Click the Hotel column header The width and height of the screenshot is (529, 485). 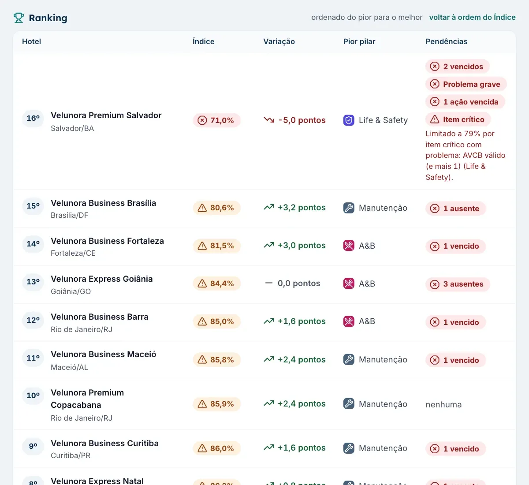[31, 41]
